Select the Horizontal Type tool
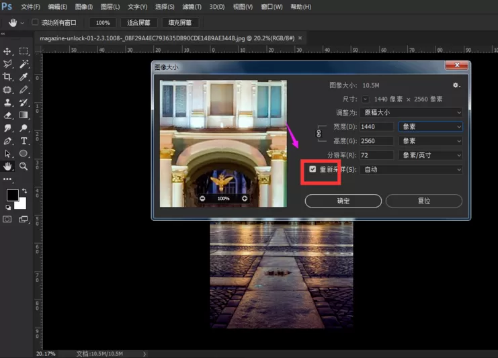The height and width of the screenshot is (358, 498). point(24,140)
